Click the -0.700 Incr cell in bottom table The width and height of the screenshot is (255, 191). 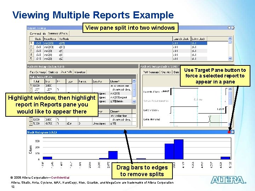tap(50, 123)
